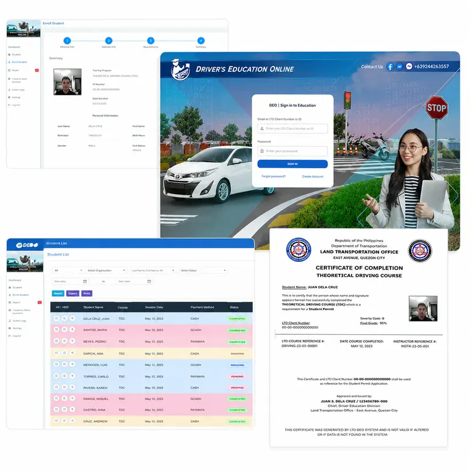The height and width of the screenshot is (471, 471).
Task: Click the Export button
Action: click(x=73, y=294)
